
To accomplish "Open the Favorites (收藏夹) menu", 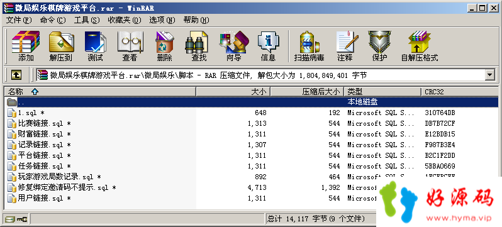I will [124, 20].
